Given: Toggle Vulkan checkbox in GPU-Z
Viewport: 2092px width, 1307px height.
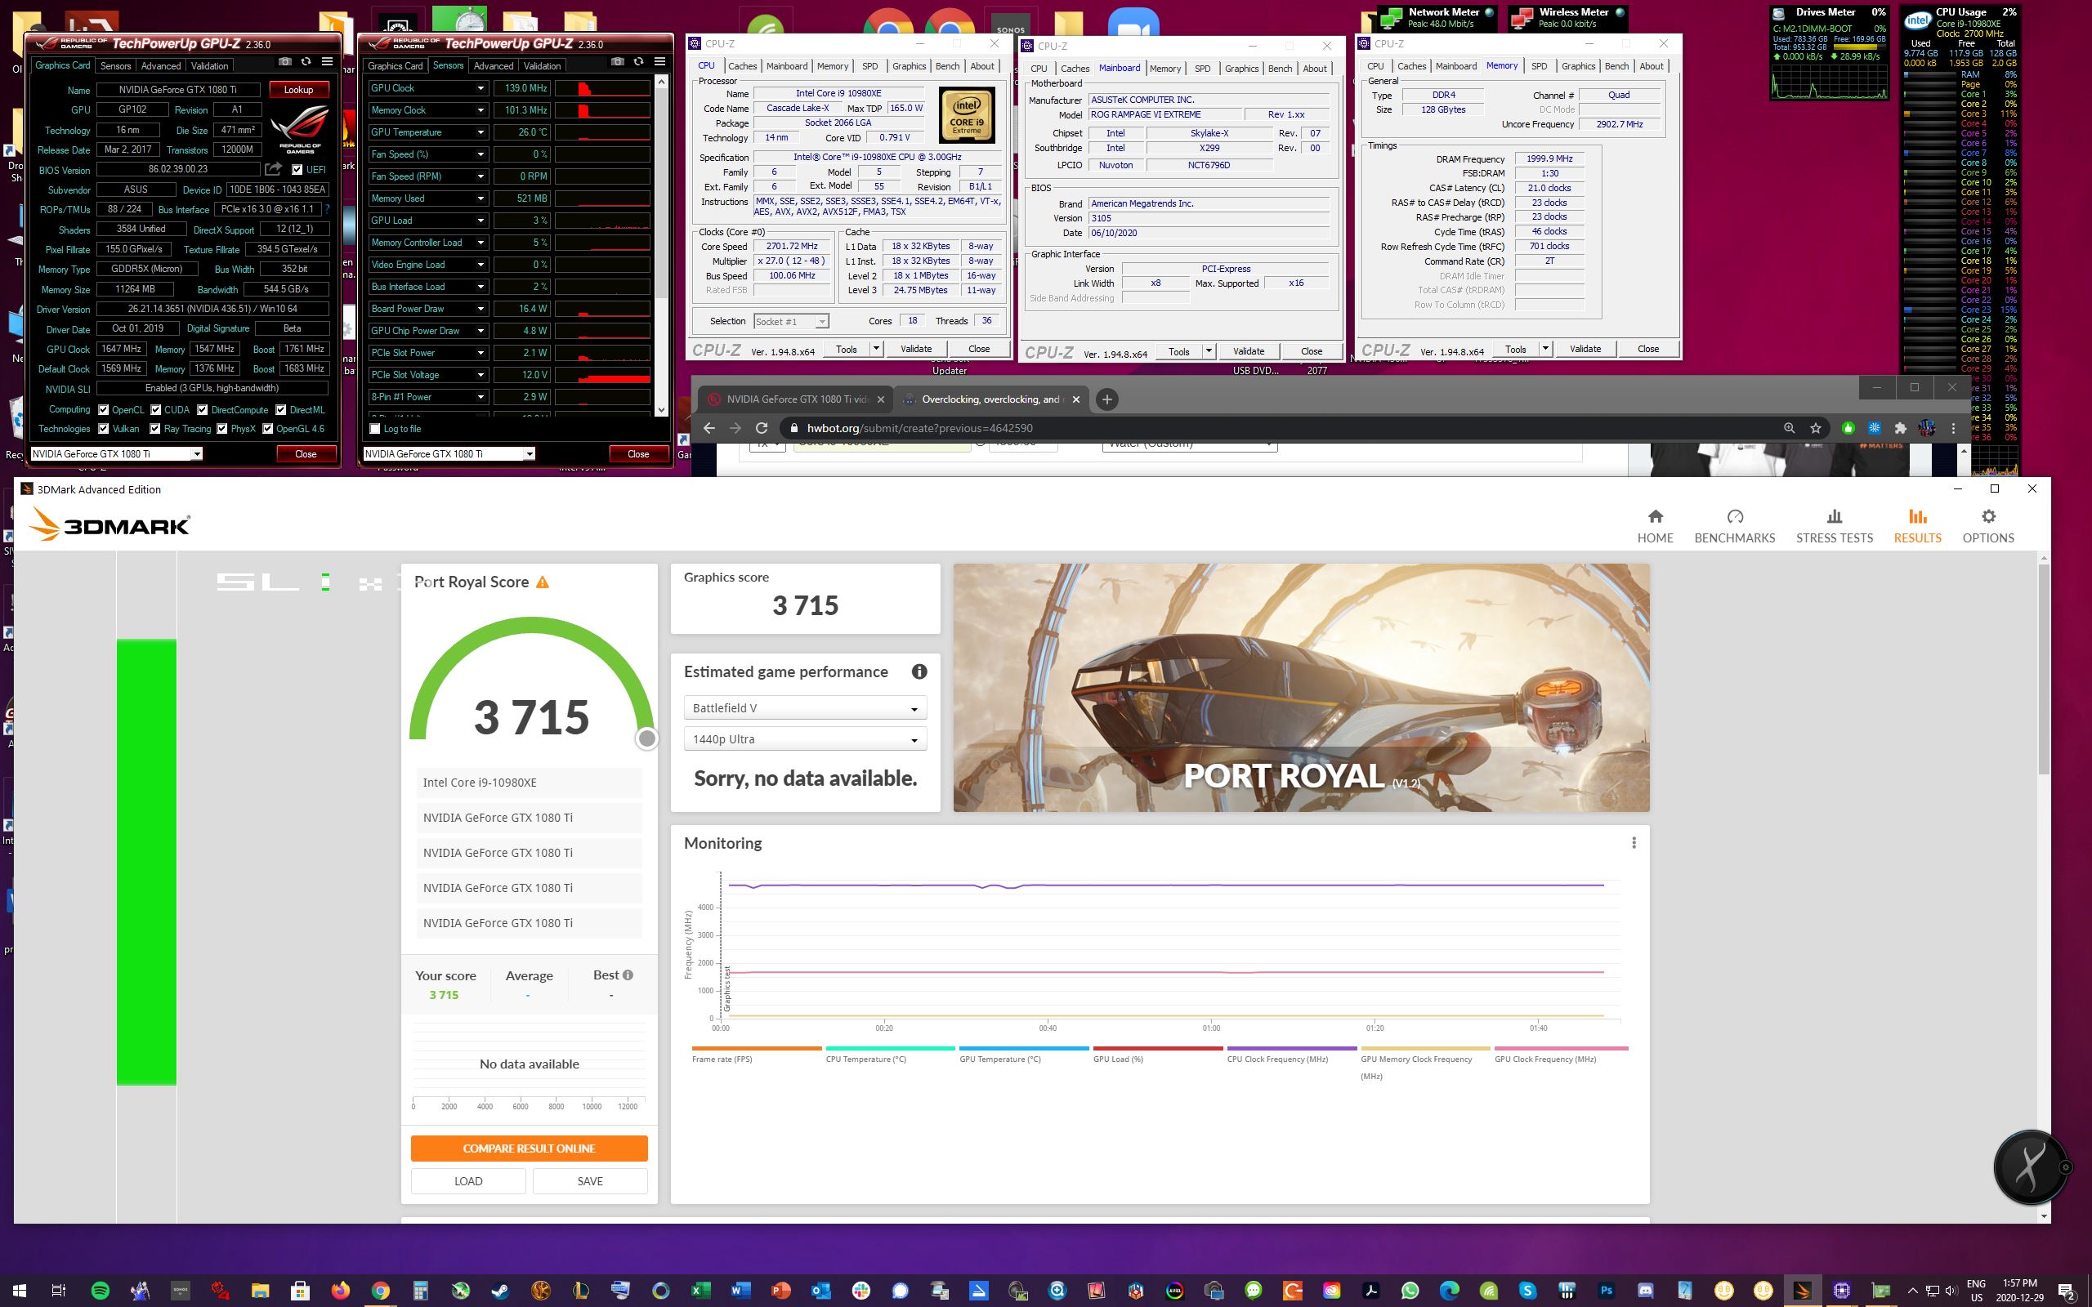Looking at the screenshot, I should (x=104, y=429).
